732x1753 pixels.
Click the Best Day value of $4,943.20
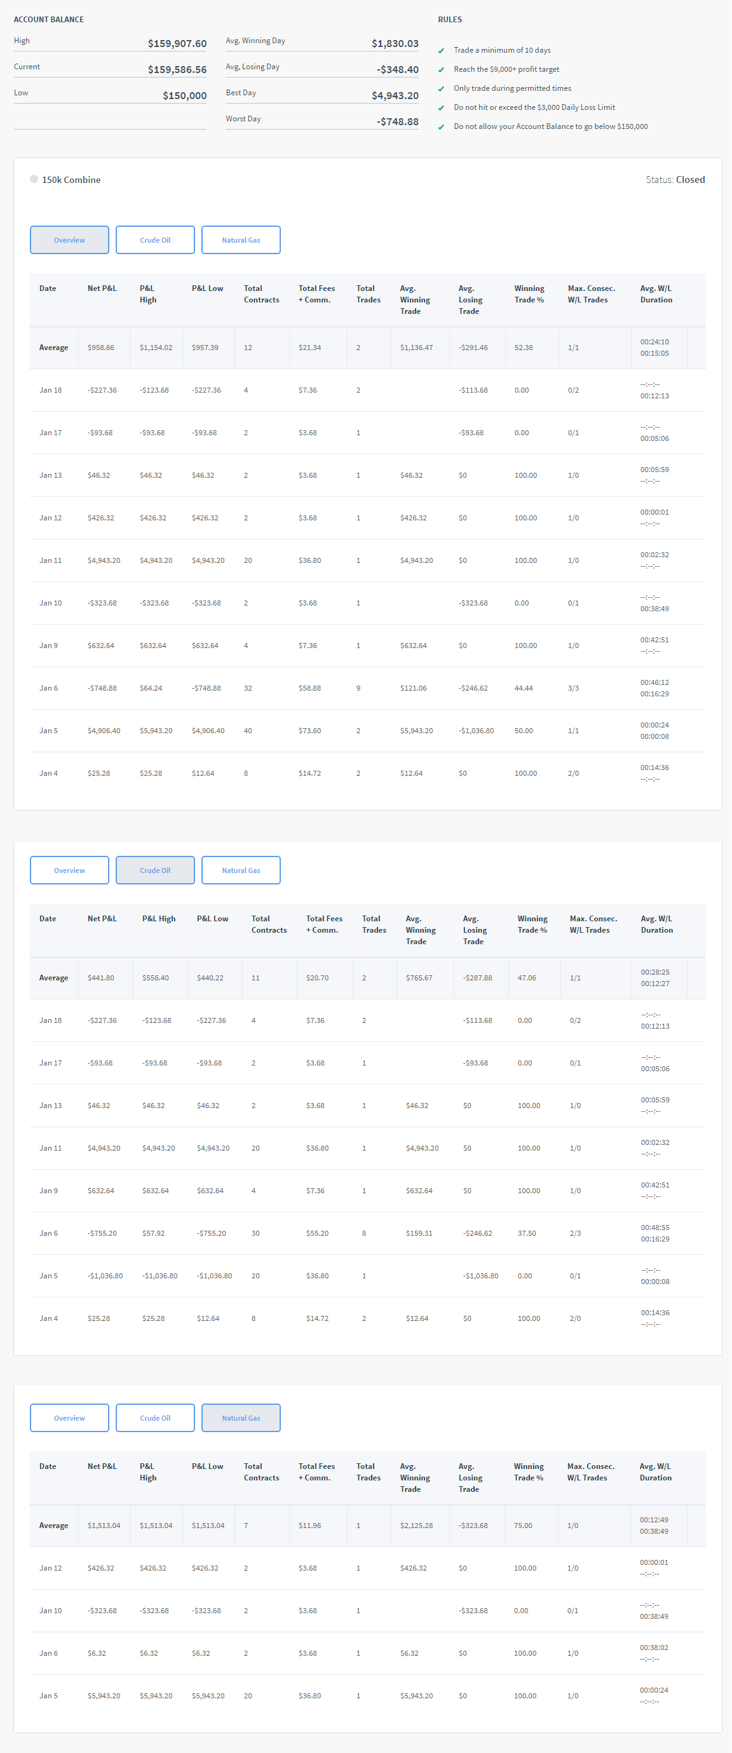click(395, 96)
